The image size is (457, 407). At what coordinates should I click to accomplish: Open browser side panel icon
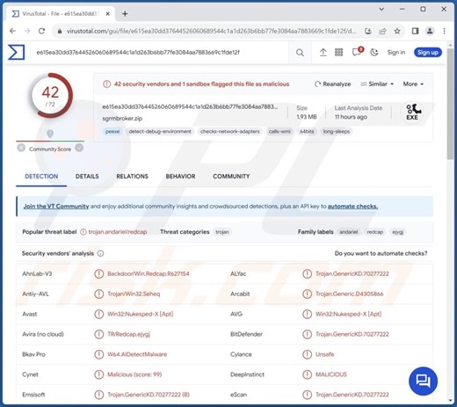[415, 31]
